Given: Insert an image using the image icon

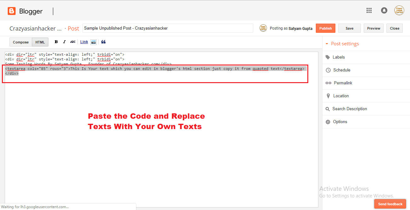Looking at the screenshot, I should coord(93,42).
